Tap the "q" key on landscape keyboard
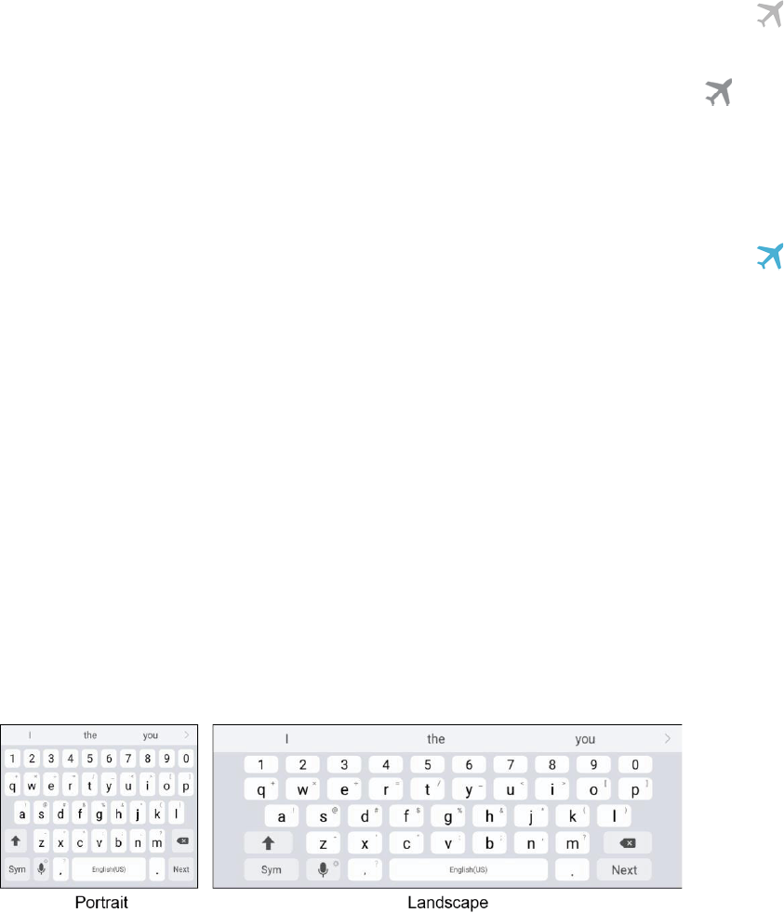 point(261,789)
